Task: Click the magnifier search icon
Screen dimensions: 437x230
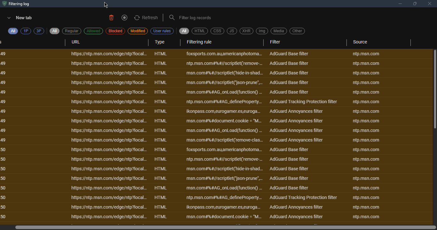Action: (172, 18)
